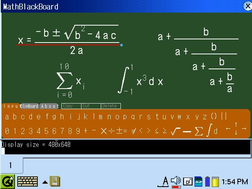
Task: Expand the input method selector arrow
Action: (x=45, y=182)
